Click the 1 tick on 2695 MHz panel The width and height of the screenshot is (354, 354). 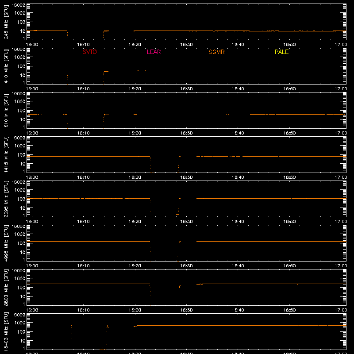24,215
